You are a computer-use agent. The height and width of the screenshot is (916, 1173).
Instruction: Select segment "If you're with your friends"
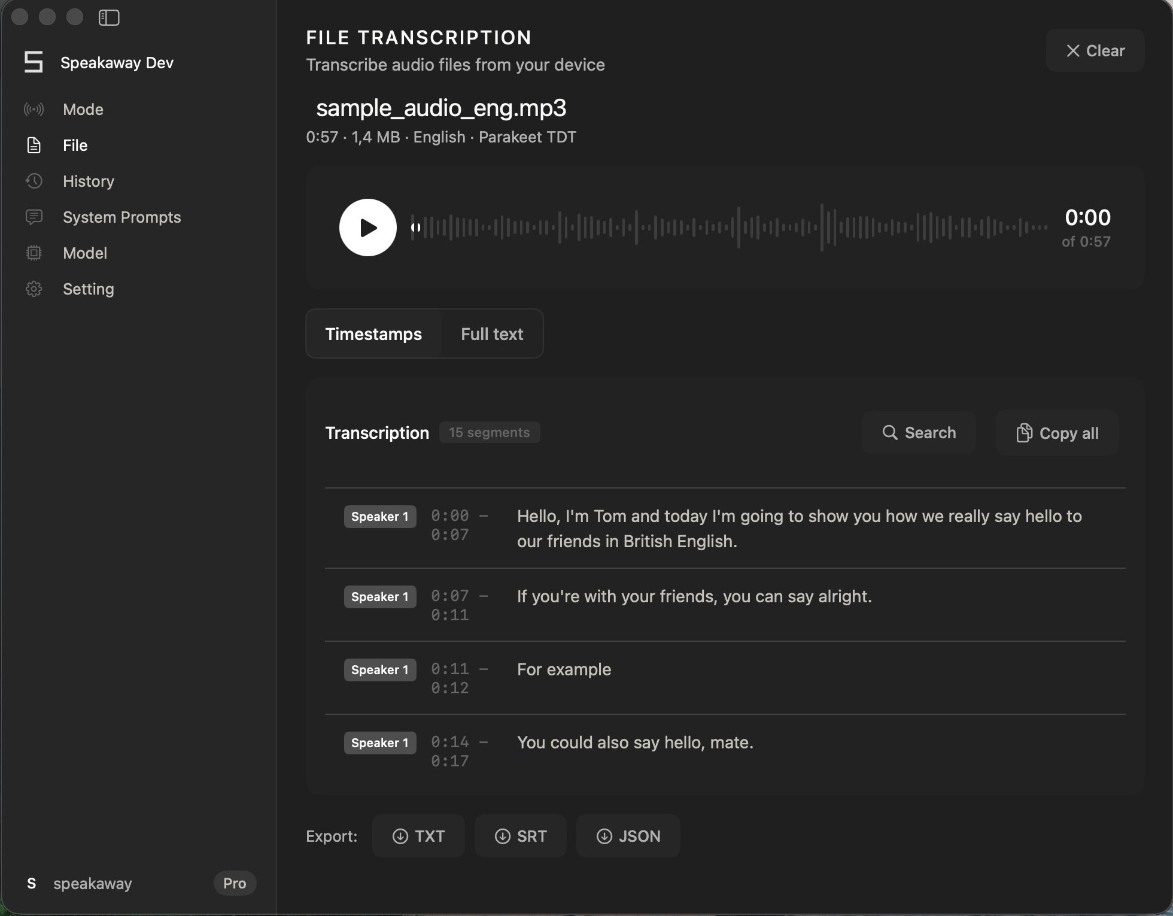(694, 596)
